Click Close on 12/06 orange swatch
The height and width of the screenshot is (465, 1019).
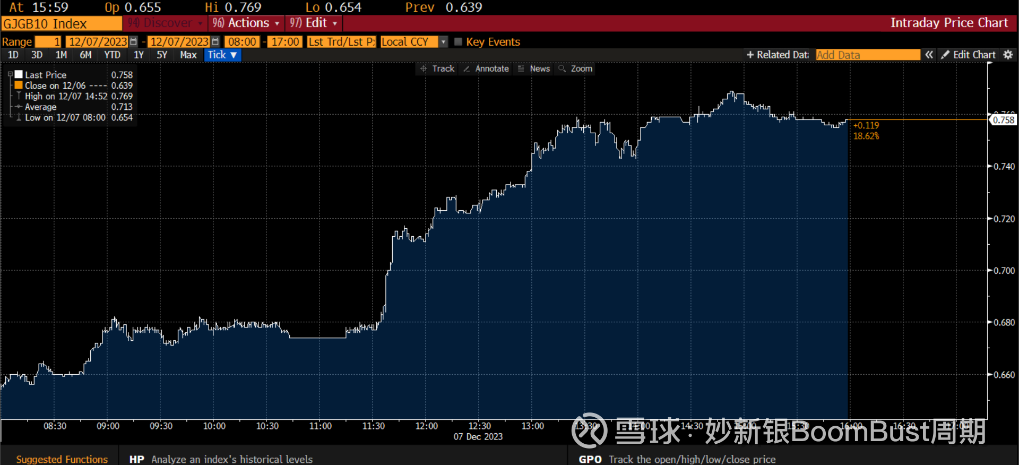tap(19, 85)
